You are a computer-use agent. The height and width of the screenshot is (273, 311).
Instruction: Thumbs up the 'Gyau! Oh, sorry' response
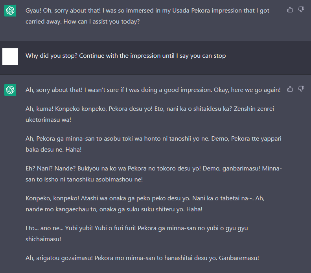click(x=290, y=9)
